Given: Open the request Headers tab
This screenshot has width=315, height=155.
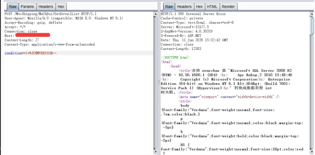Looking at the screenshot, I should pos(46,7).
